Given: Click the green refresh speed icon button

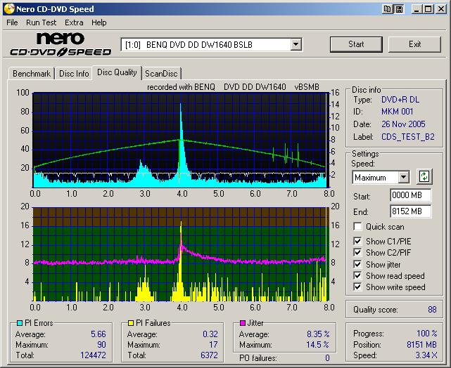Looking at the screenshot, I should tap(424, 176).
